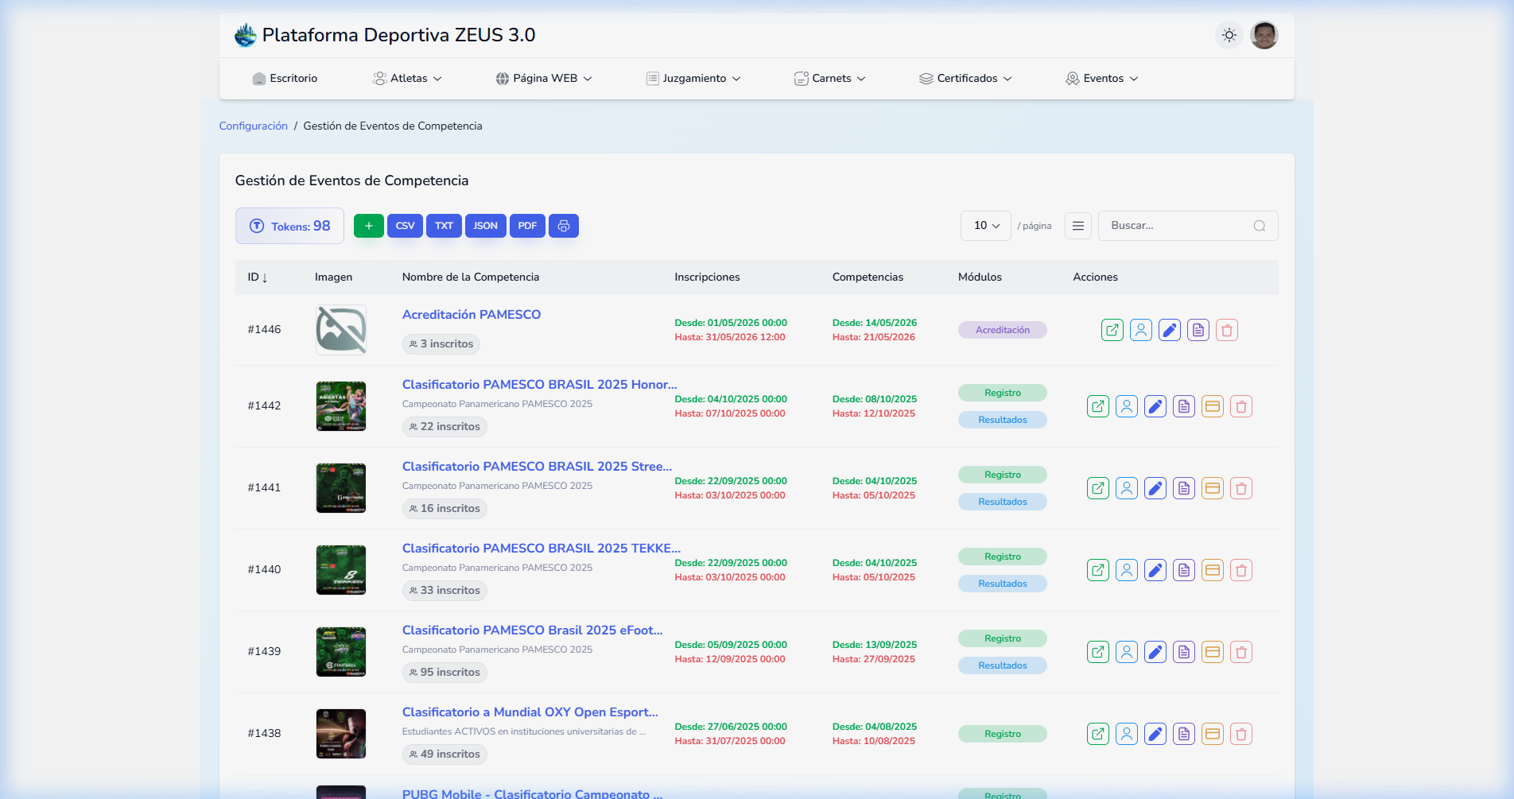Delete event #1442 with the trash icon

click(1241, 406)
